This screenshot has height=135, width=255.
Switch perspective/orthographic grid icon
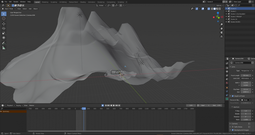pyautogui.click(x=222, y=37)
